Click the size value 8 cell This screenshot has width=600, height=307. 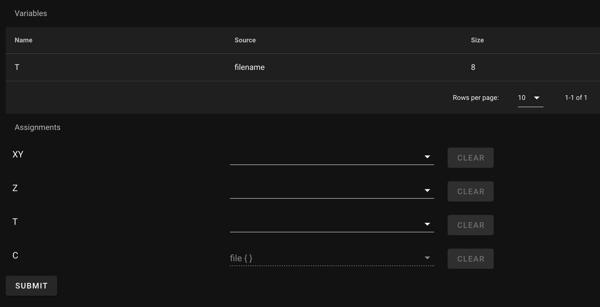pyautogui.click(x=473, y=67)
